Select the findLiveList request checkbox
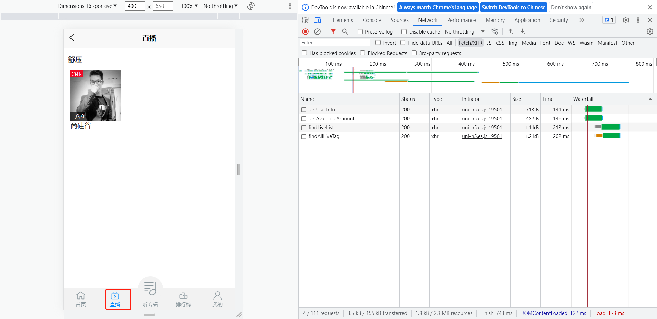This screenshot has width=657, height=319. tap(304, 128)
